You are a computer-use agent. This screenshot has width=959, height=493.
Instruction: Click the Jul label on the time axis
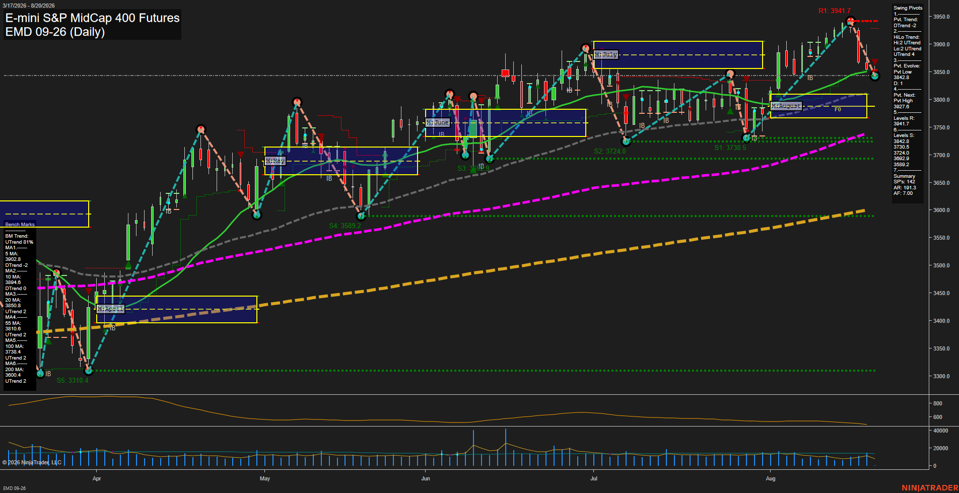point(594,478)
